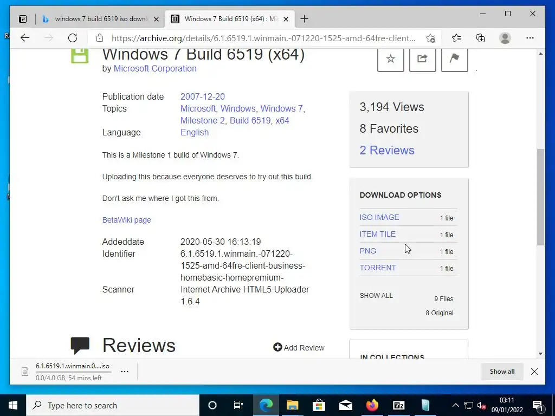Open the Collections icon in toolbar

click(x=480, y=38)
